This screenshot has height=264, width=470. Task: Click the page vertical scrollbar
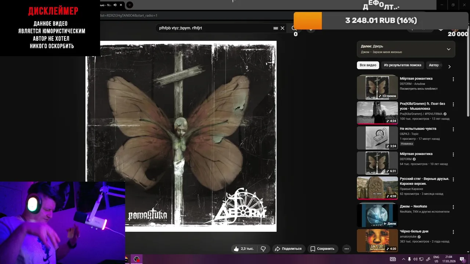pyautogui.click(x=467, y=73)
